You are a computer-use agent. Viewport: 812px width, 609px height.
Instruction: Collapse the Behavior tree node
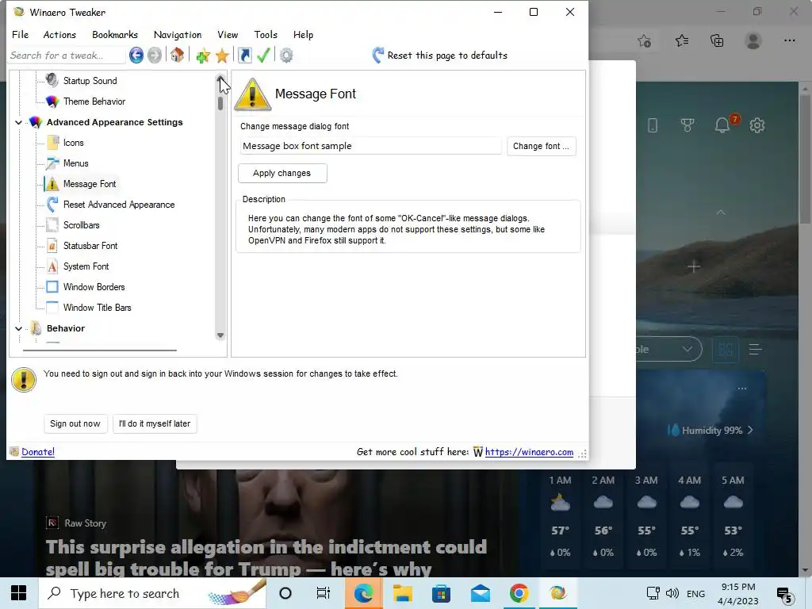[19, 328]
